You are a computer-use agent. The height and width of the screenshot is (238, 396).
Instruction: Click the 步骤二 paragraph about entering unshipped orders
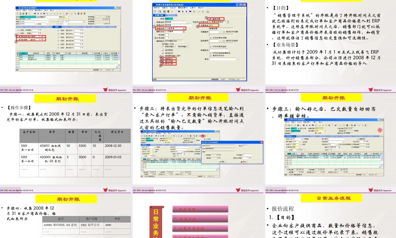(x=192, y=118)
